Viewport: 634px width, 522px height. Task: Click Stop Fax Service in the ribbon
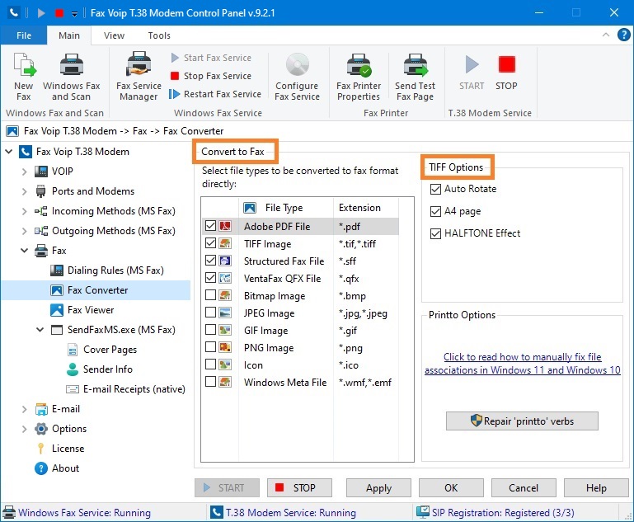point(211,76)
